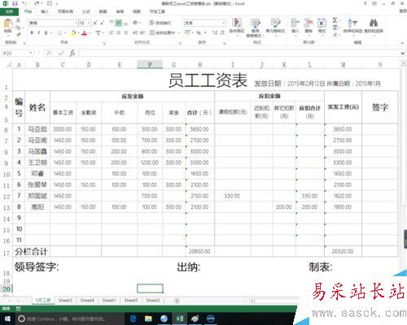Click the fx insert function icon
The image size is (407, 325).
72,53
